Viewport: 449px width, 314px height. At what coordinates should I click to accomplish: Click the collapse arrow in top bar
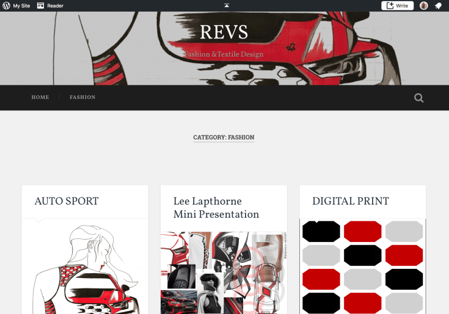pyautogui.click(x=227, y=5)
